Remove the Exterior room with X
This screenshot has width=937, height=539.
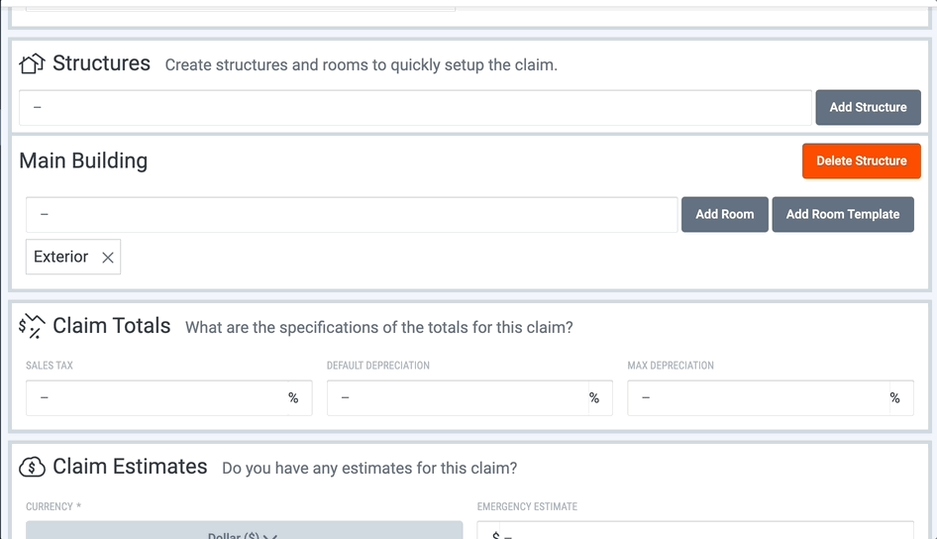(108, 258)
